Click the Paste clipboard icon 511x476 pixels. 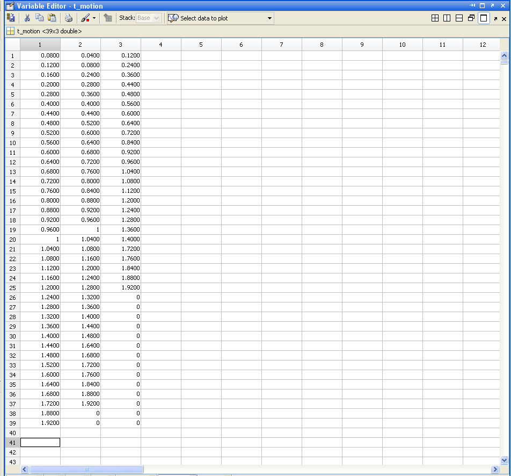point(52,18)
